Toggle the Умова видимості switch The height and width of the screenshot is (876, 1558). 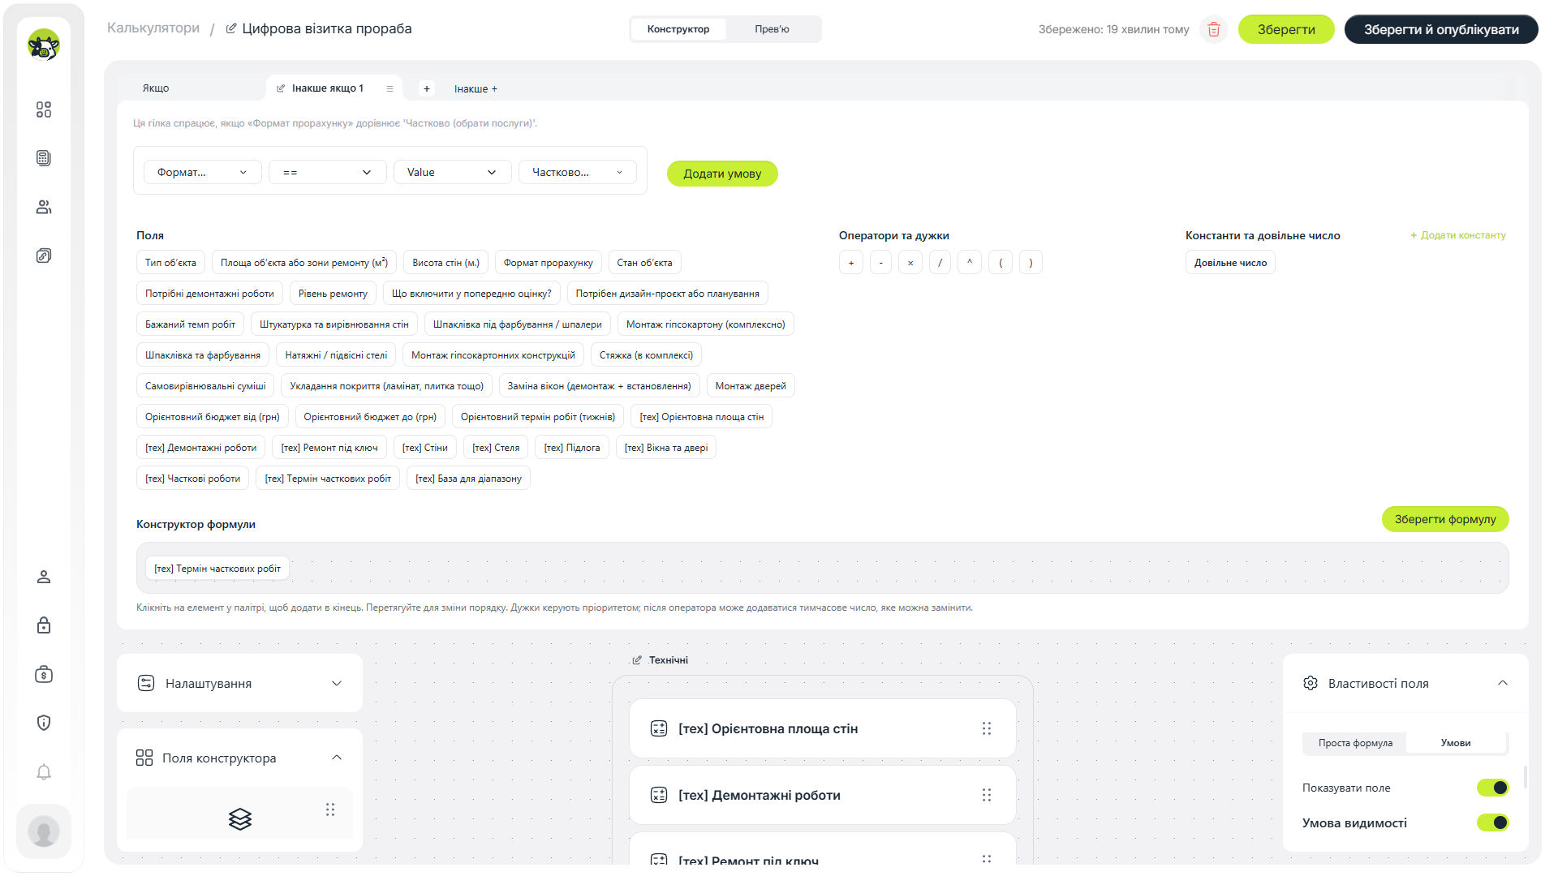point(1492,822)
